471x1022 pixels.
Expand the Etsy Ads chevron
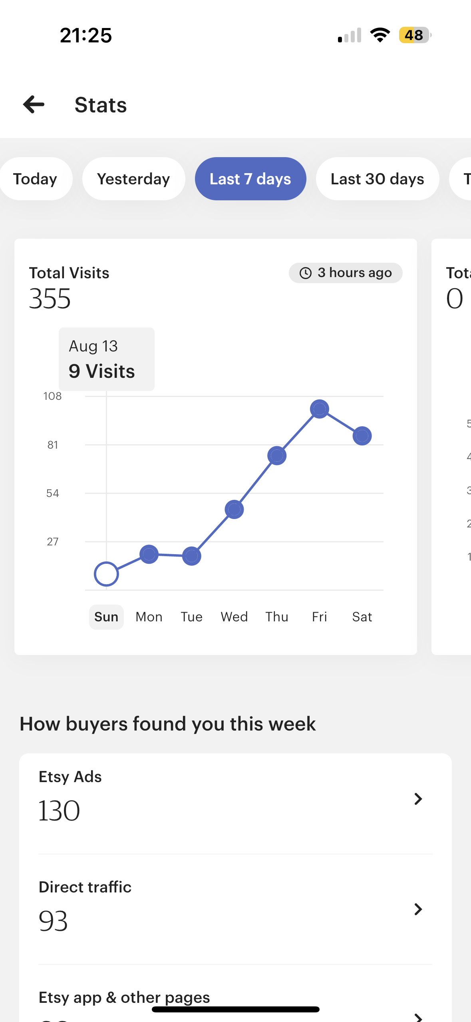tap(418, 799)
